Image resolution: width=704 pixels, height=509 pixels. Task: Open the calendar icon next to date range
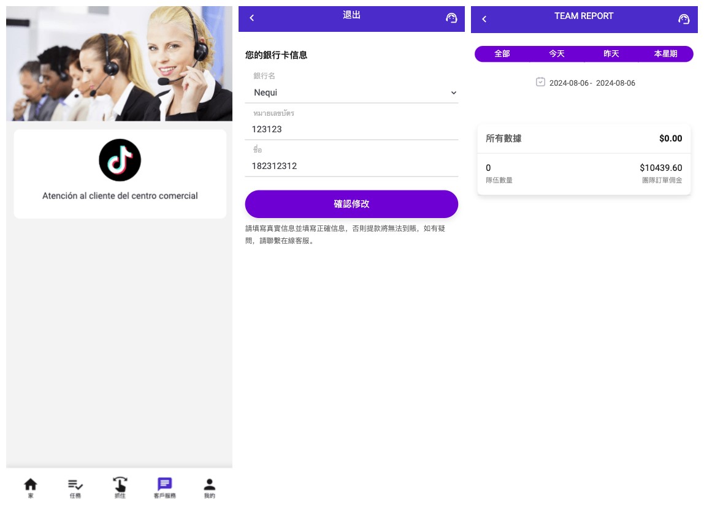(540, 82)
